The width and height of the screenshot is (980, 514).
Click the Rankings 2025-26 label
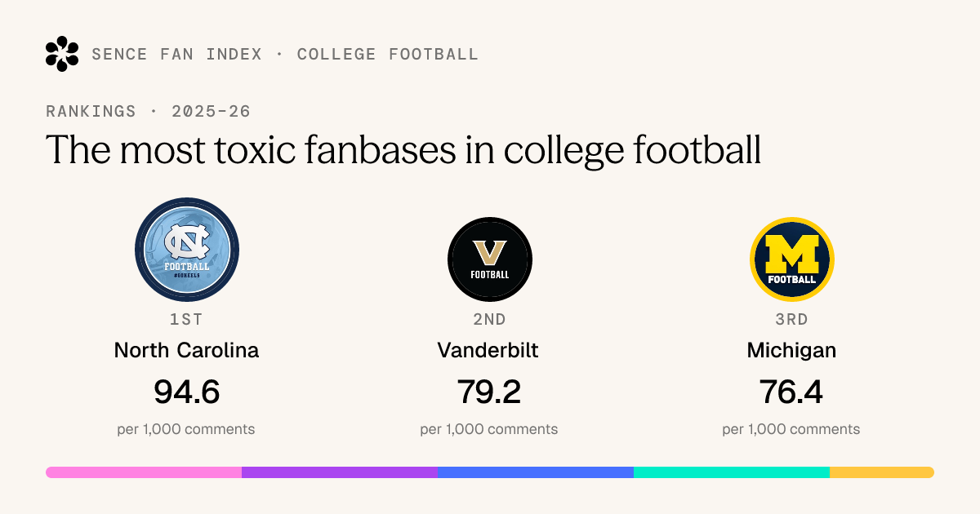[x=148, y=112]
